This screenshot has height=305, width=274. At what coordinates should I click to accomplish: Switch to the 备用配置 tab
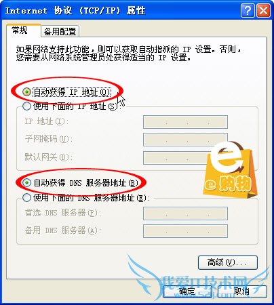click(x=60, y=31)
